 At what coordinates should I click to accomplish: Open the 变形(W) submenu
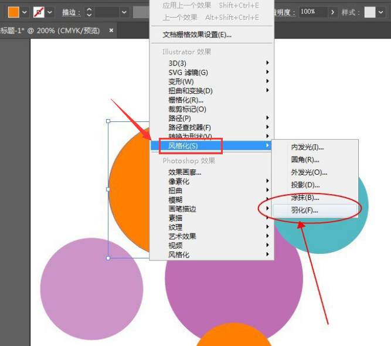212,82
